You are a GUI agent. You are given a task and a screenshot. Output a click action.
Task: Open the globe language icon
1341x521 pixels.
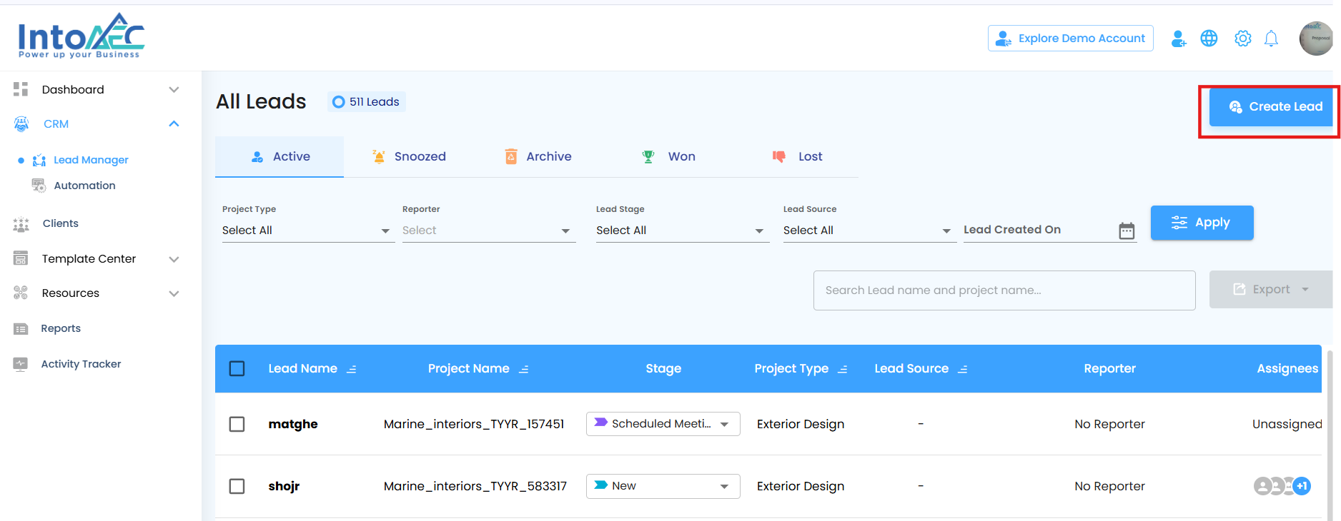pos(1209,39)
